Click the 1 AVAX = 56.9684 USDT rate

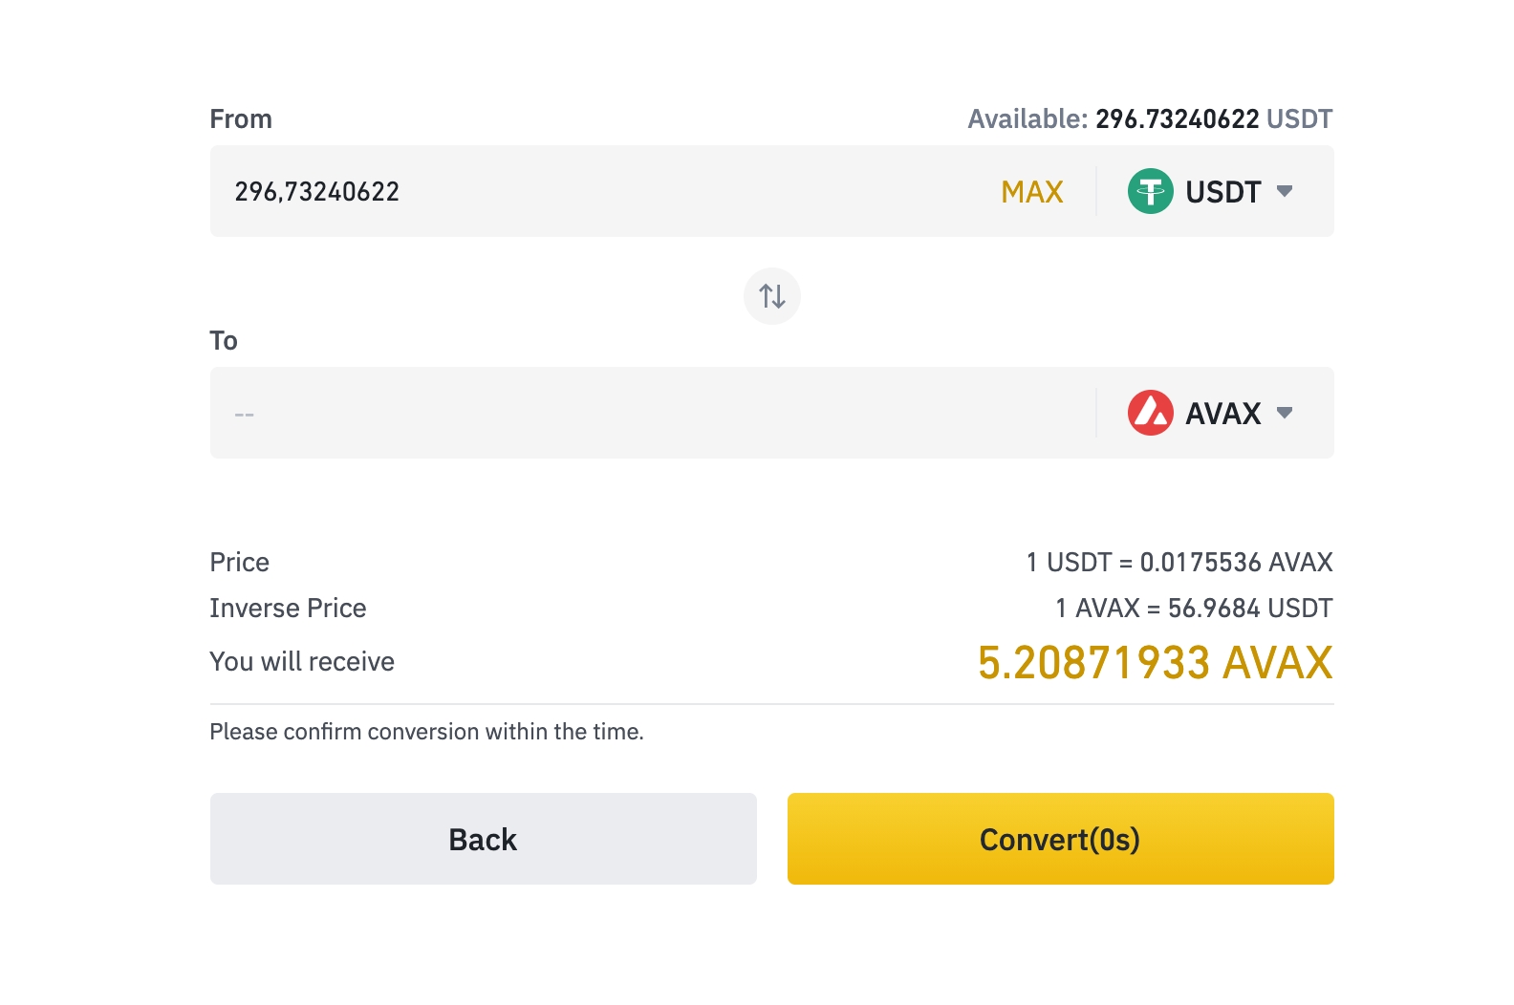(x=1193, y=608)
